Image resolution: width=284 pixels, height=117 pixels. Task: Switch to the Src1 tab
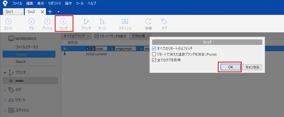14,12
